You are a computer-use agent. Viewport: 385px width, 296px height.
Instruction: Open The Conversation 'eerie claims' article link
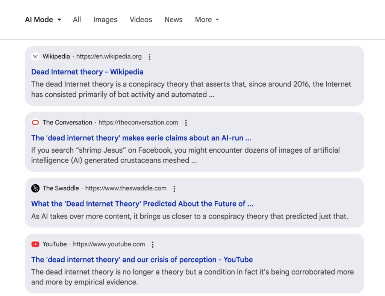(x=141, y=138)
